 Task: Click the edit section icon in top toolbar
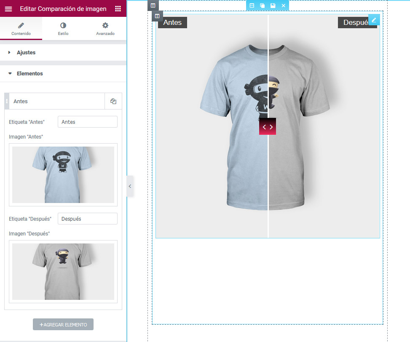252,5
